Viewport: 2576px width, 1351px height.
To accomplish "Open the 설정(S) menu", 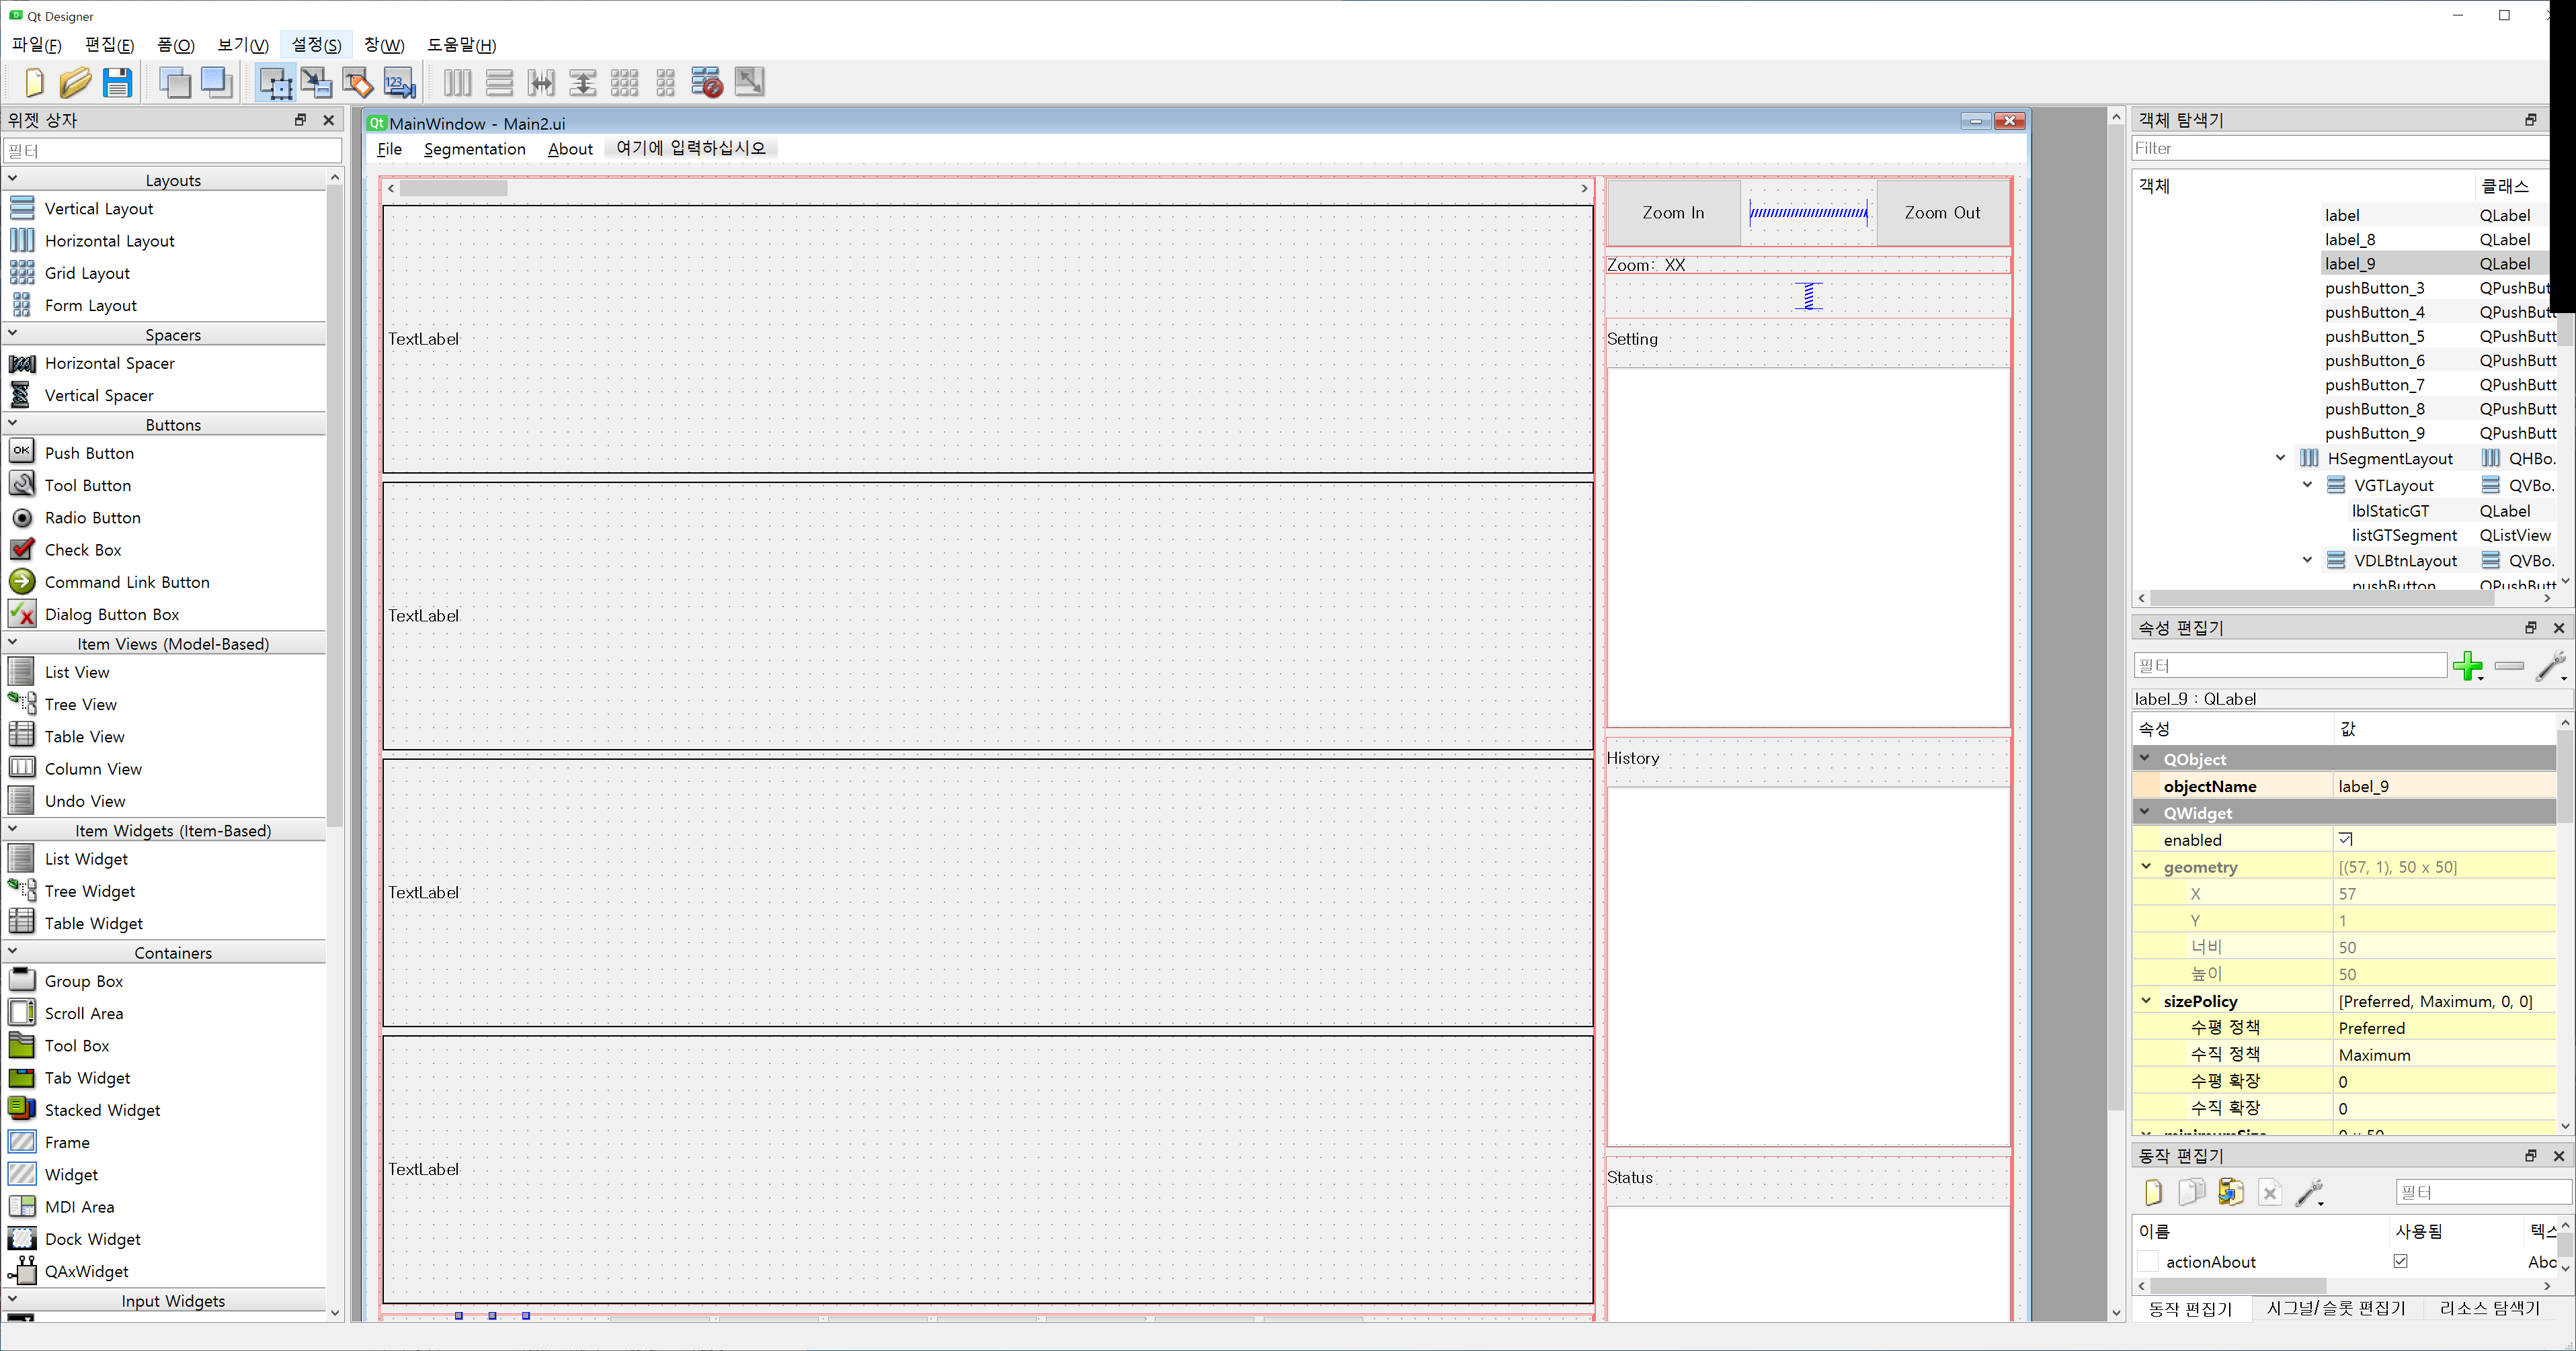I will (x=316, y=45).
